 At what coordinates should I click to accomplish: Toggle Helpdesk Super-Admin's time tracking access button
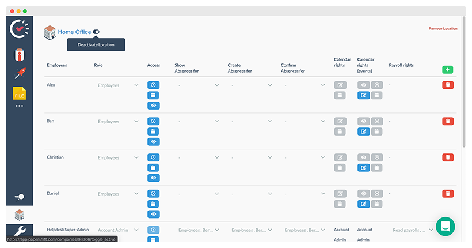(x=154, y=230)
